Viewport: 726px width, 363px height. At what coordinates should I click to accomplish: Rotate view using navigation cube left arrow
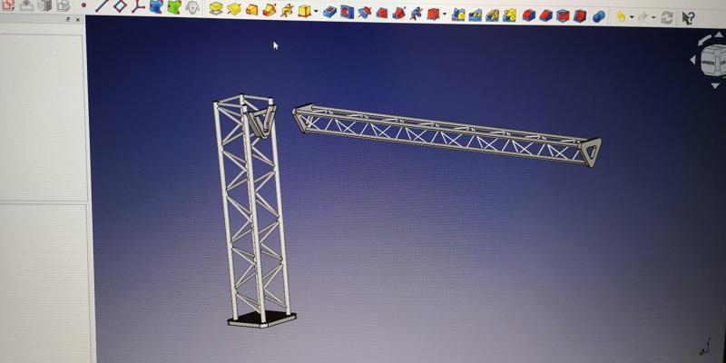(x=692, y=60)
